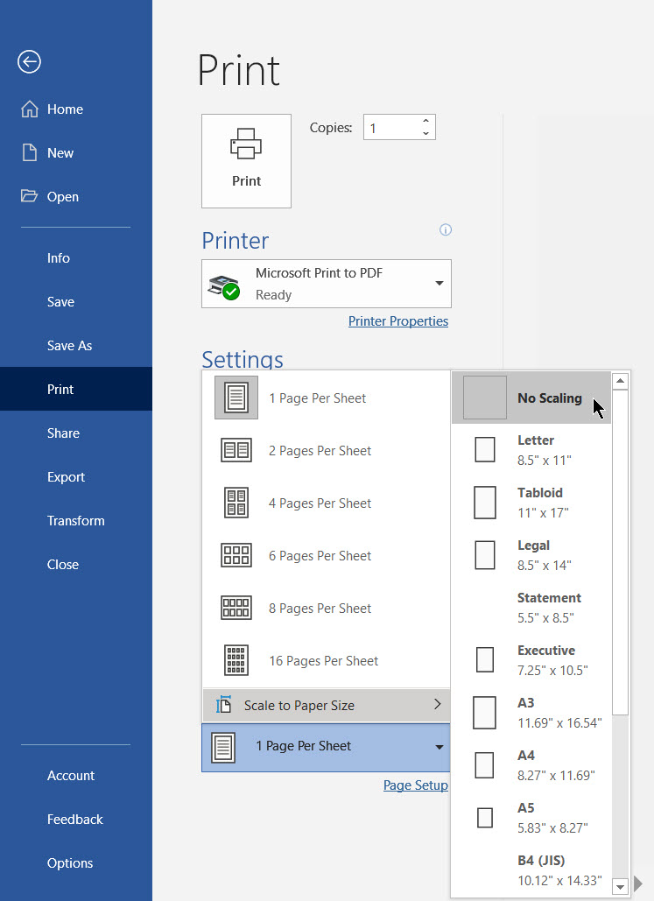Click the Home house icon
The height and width of the screenshot is (901, 654).
[x=30, y=109]
